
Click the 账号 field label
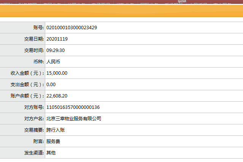[39, 28]
